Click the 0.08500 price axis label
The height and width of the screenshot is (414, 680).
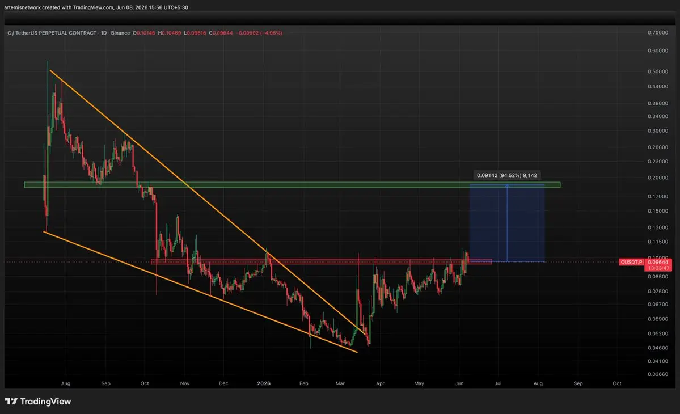657,277
